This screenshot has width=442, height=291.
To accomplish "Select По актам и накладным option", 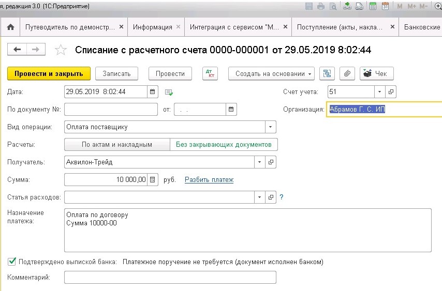I will [x=117, y=145].
